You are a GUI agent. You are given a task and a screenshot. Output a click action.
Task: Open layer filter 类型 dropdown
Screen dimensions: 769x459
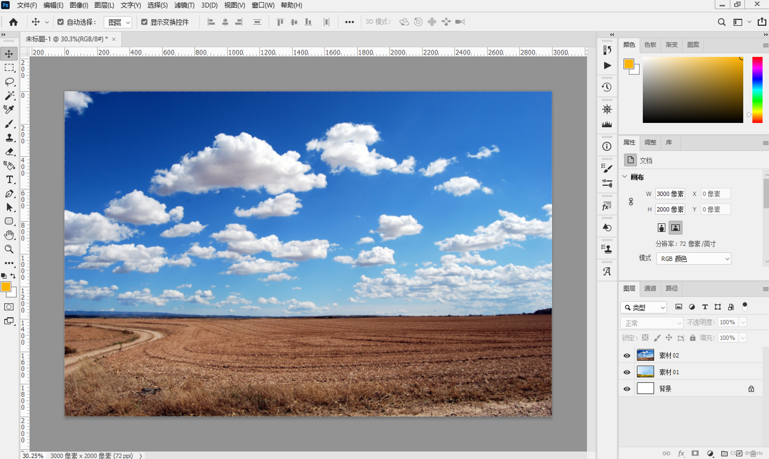[643, 307]
